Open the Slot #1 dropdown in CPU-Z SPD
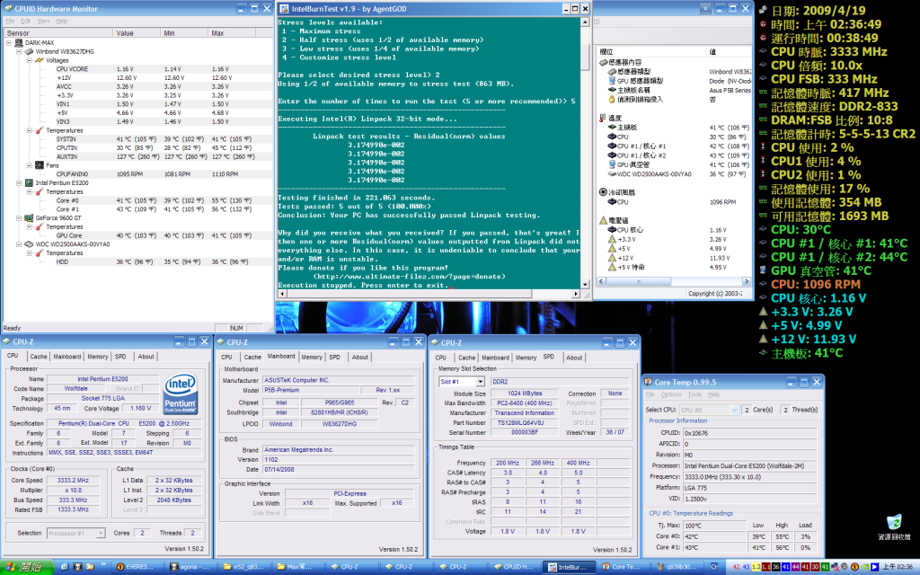This screenshot has height=575, width=920. [x=480, y=381]
